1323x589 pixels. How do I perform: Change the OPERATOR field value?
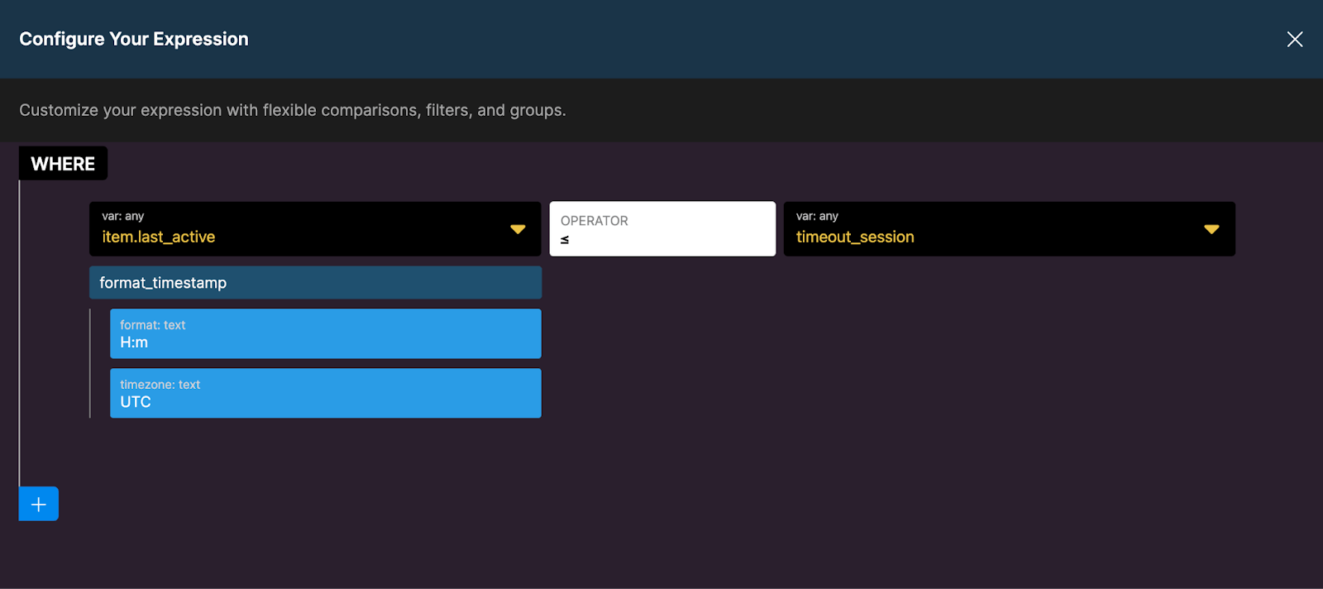coord(662,229)
